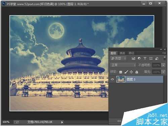The image size is (168, 126).
Task: Lock transparent pixels checkerboard icon
Action: (x=121, y=72)
